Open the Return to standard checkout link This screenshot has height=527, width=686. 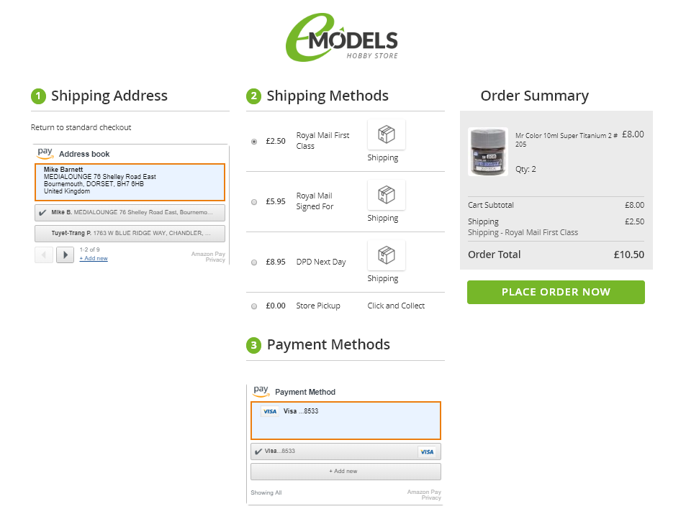[81, 127]
